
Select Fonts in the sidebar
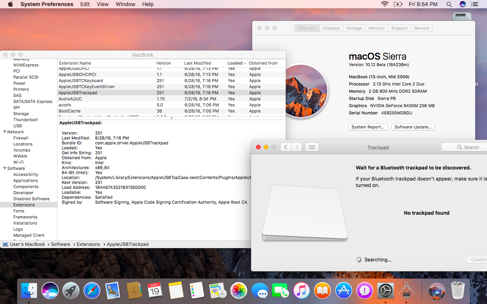pos(19,211)
